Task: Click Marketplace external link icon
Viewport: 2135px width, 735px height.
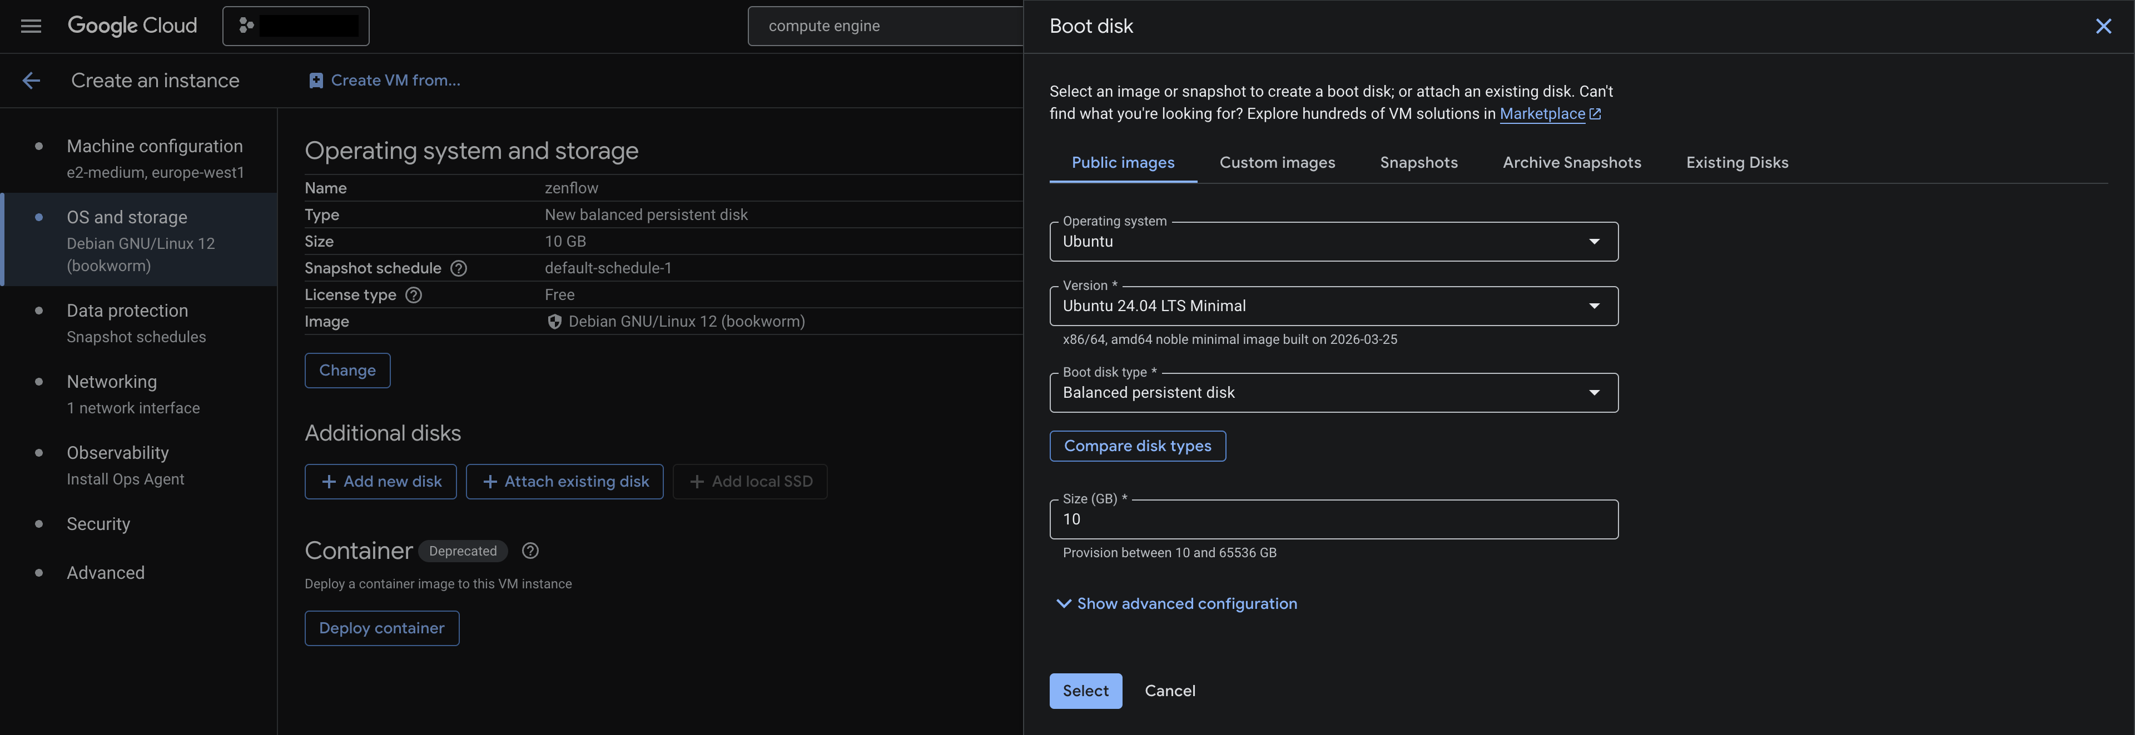Action: [x=1595, y=114]
